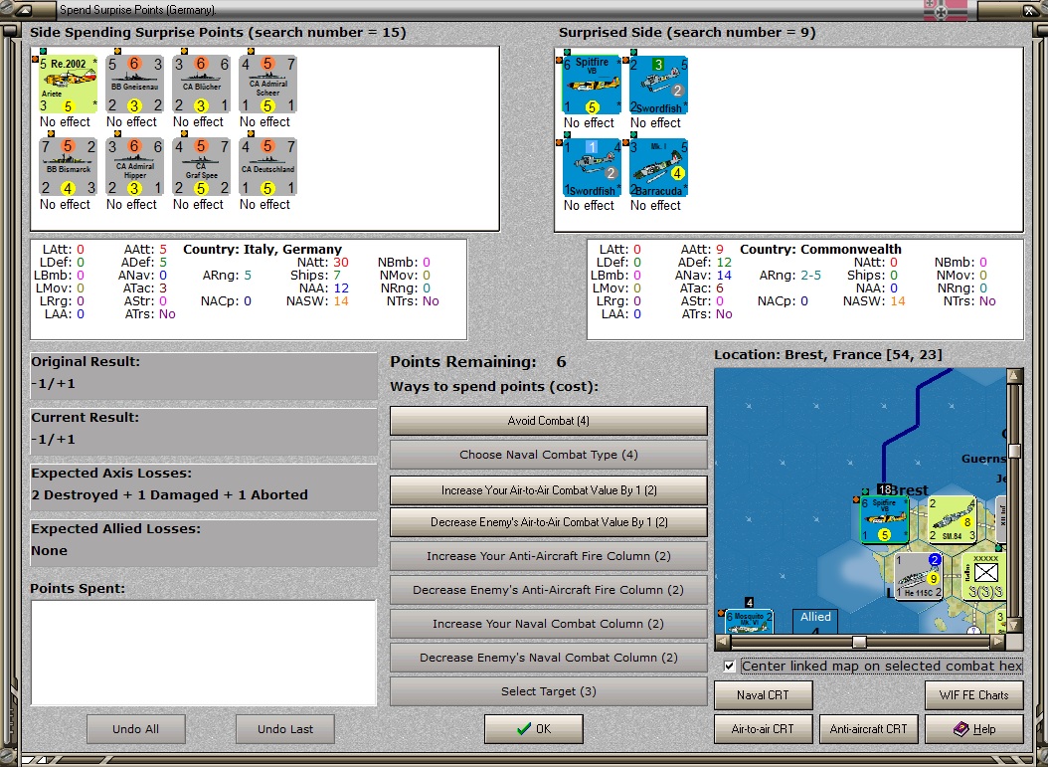Select the BB Bismarck ship counter
Image resolution: width=1048 pixels, height=767 pixels.
(68, 167)
